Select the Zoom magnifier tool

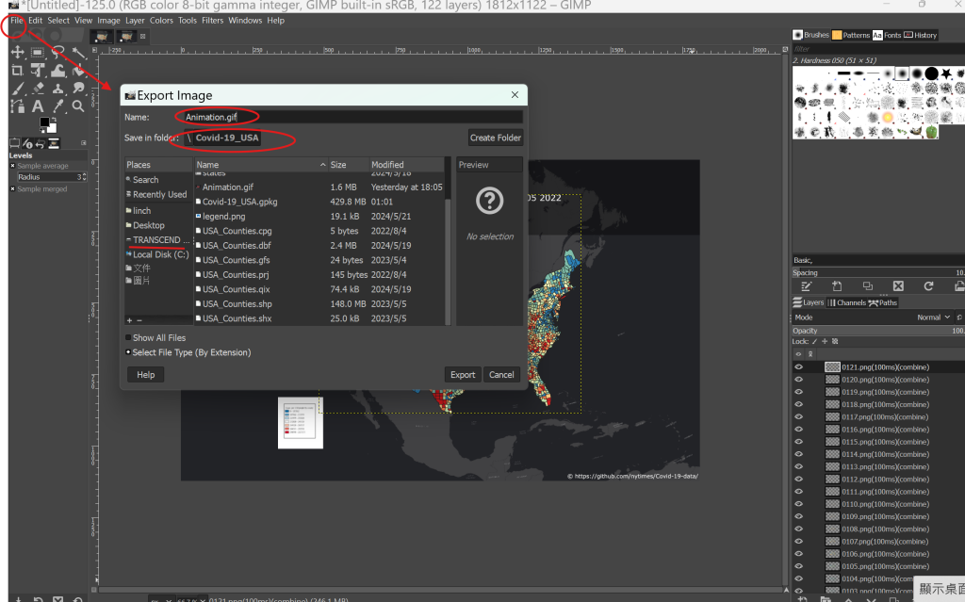78,106
